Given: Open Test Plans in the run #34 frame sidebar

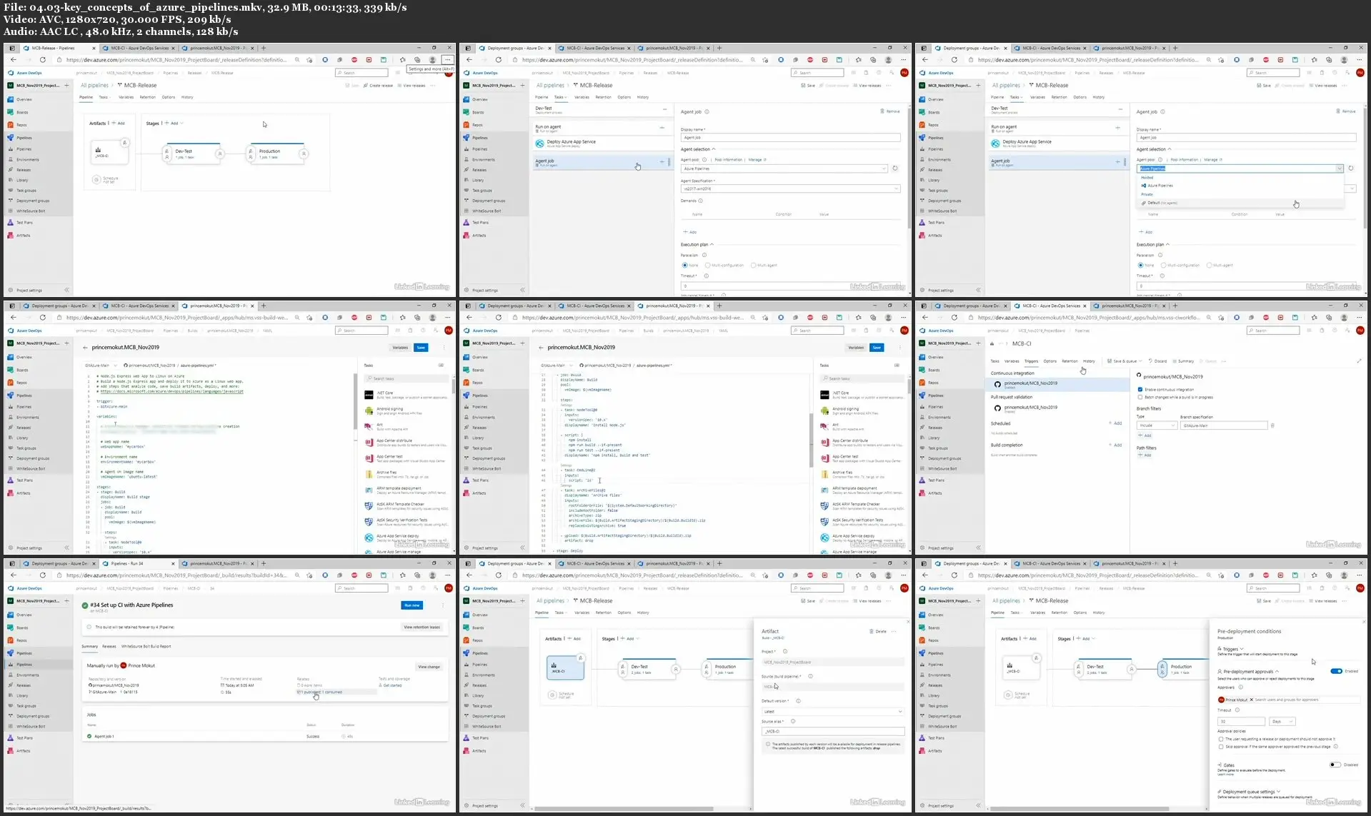Looking at the screenshot, I should pyautogui.click(x=24, y=738).
